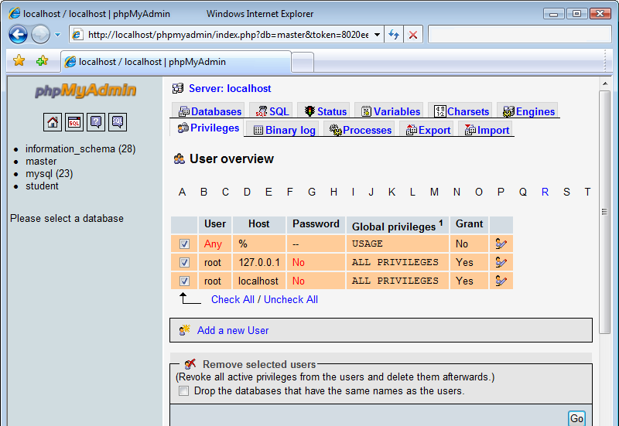Uncheck the root localhost row checkbox
Image resolution: width=619 pixels, height=426 pixels.
click(x=184, y=281)
